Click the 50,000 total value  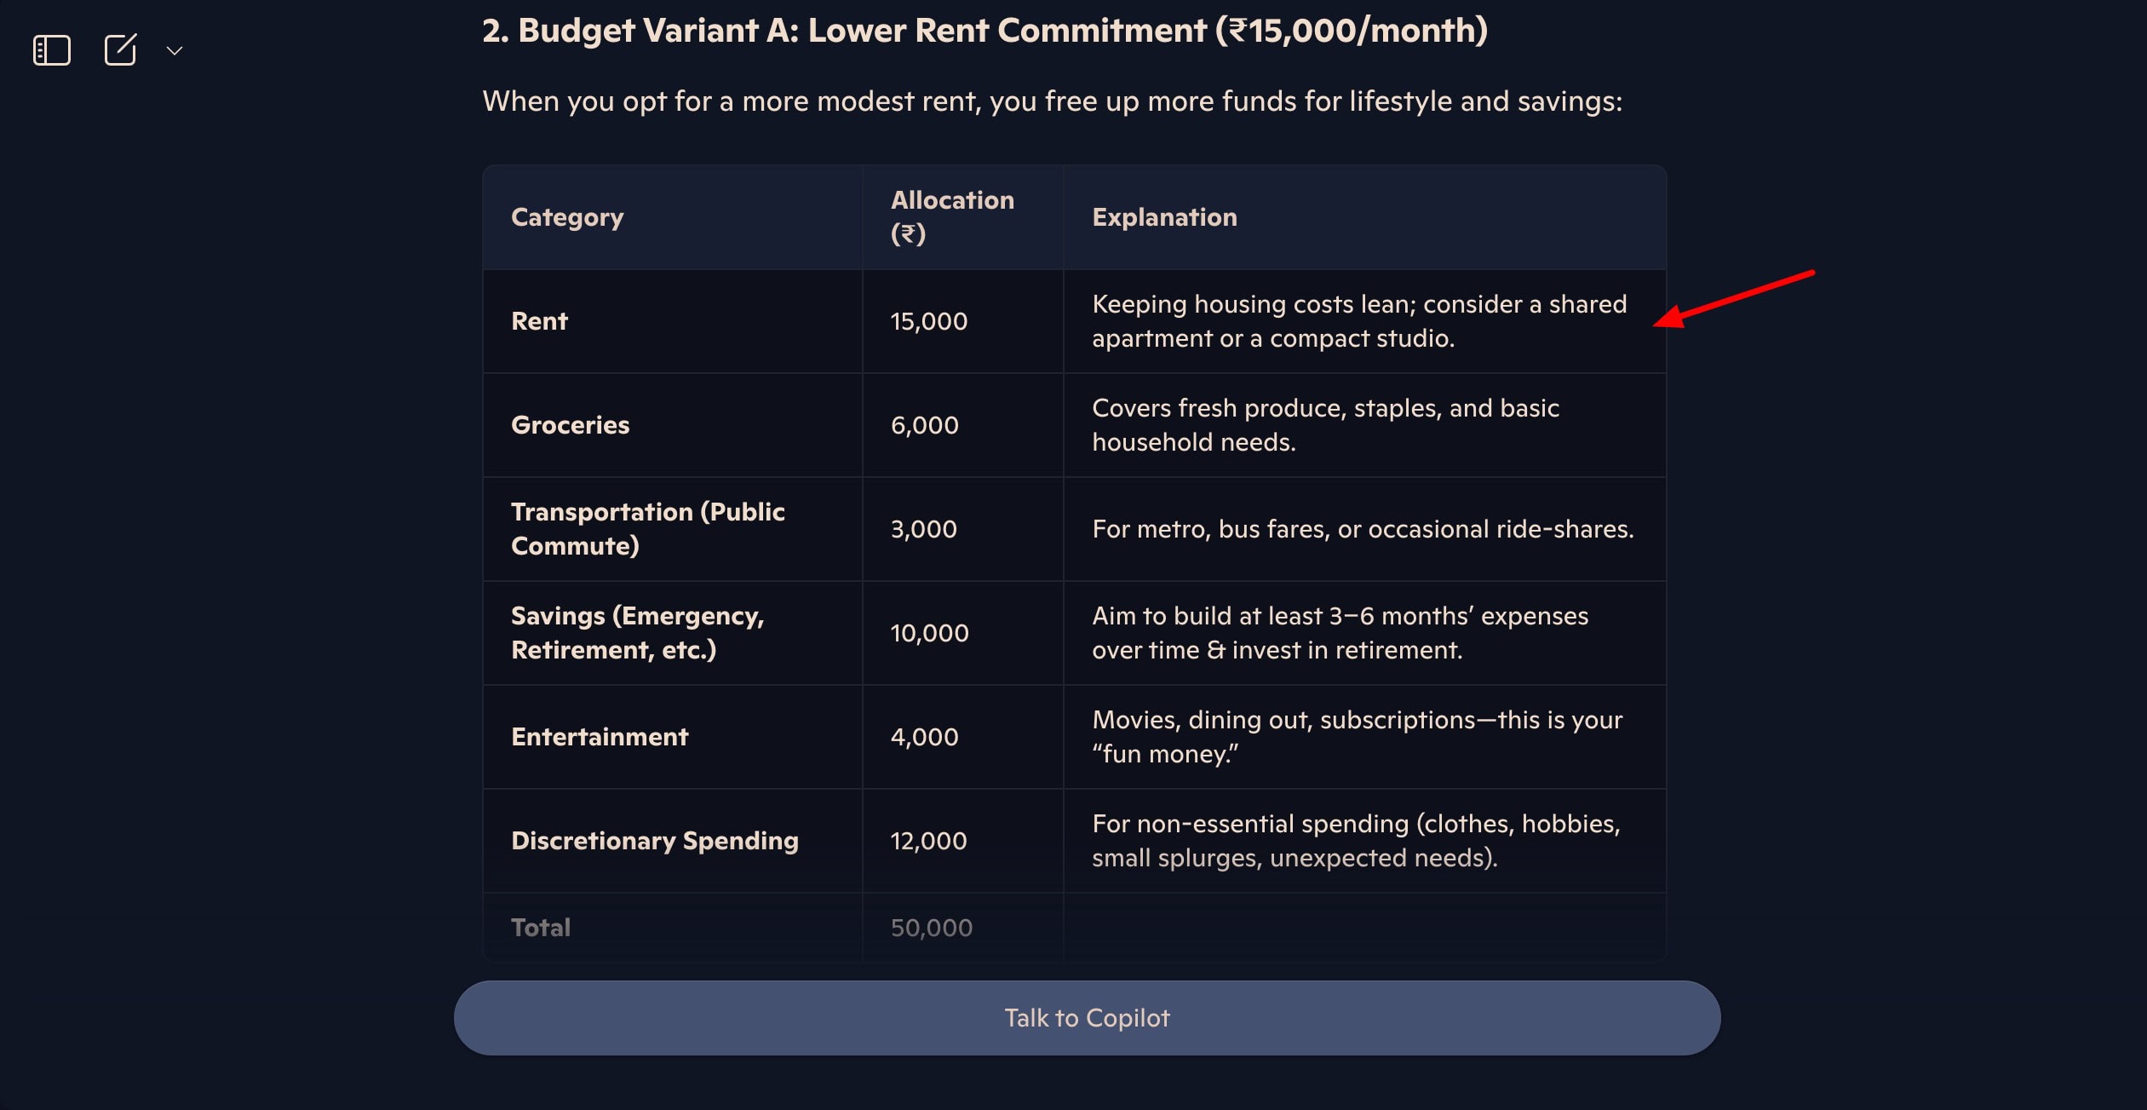coord(931,928)
